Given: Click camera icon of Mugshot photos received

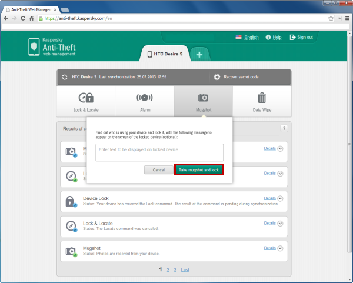Looking at the screenshot, I should (x=71, y=251).
